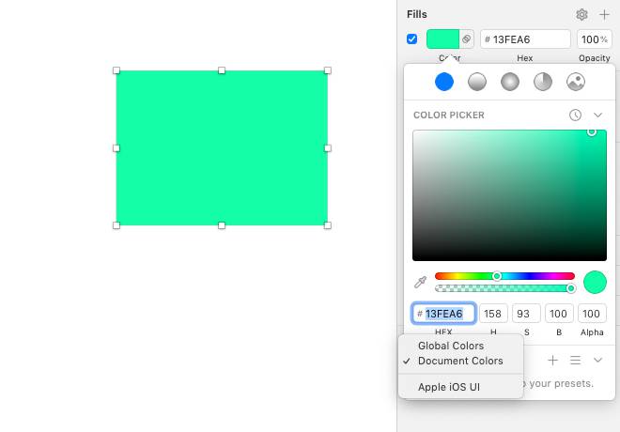620x432 pixels.
Task: Show frequently used colors clock icon
Action: tap(575, 115)
